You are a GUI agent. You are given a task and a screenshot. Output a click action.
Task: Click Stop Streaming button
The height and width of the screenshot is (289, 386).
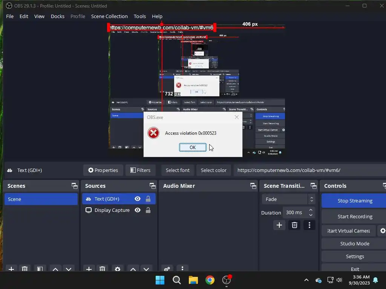[354, 201]
